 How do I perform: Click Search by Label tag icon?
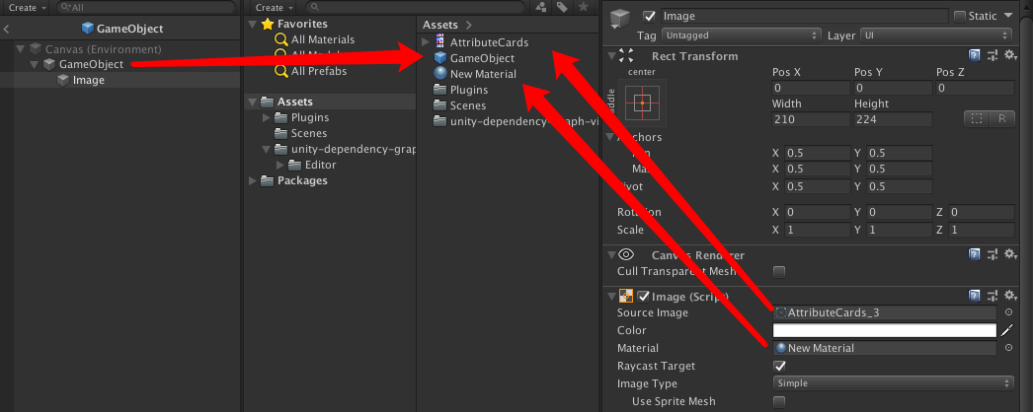[x=562, y=7]
